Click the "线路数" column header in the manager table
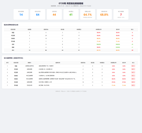 [x=30, y=29]
